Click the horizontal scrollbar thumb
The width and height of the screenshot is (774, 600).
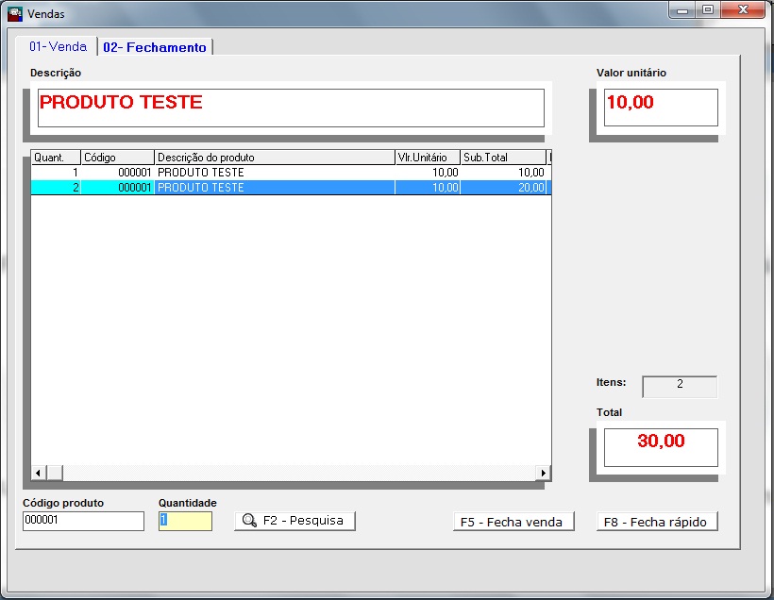coord(55,473)
